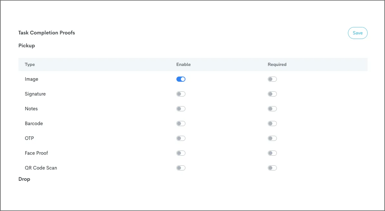
Task: Turn on Required for Image proof
Action: 272,79
